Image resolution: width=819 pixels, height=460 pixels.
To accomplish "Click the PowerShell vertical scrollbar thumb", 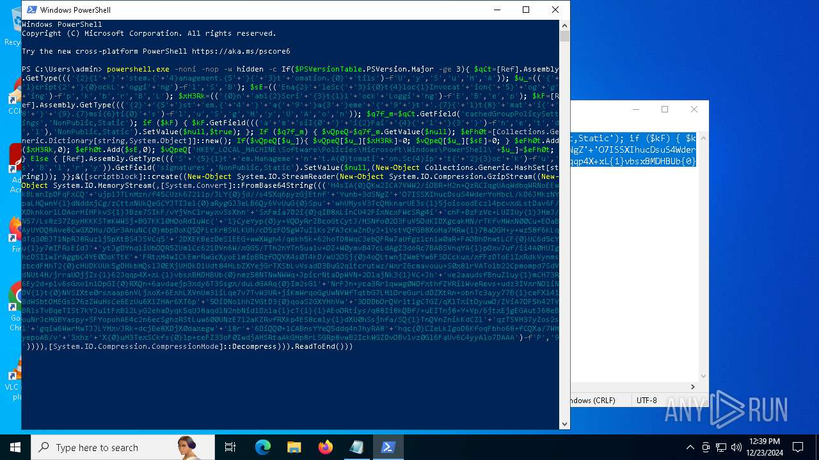I will 564,36.
